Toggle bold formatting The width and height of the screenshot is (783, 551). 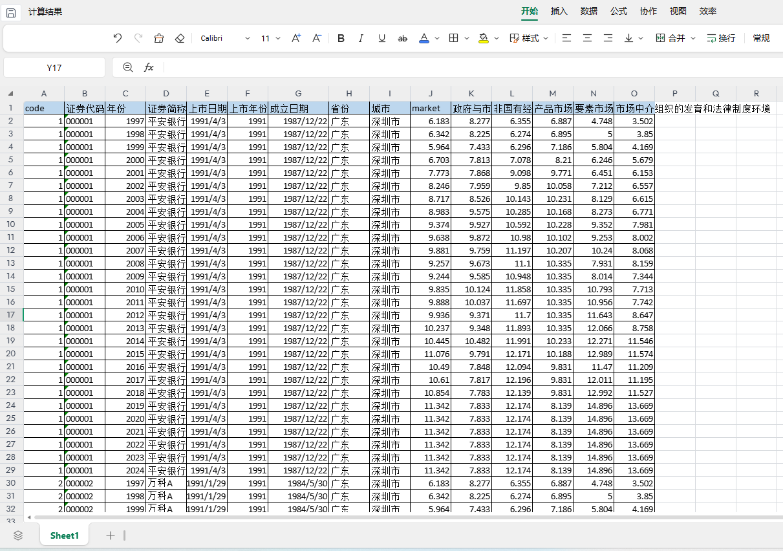pos(341,38)
